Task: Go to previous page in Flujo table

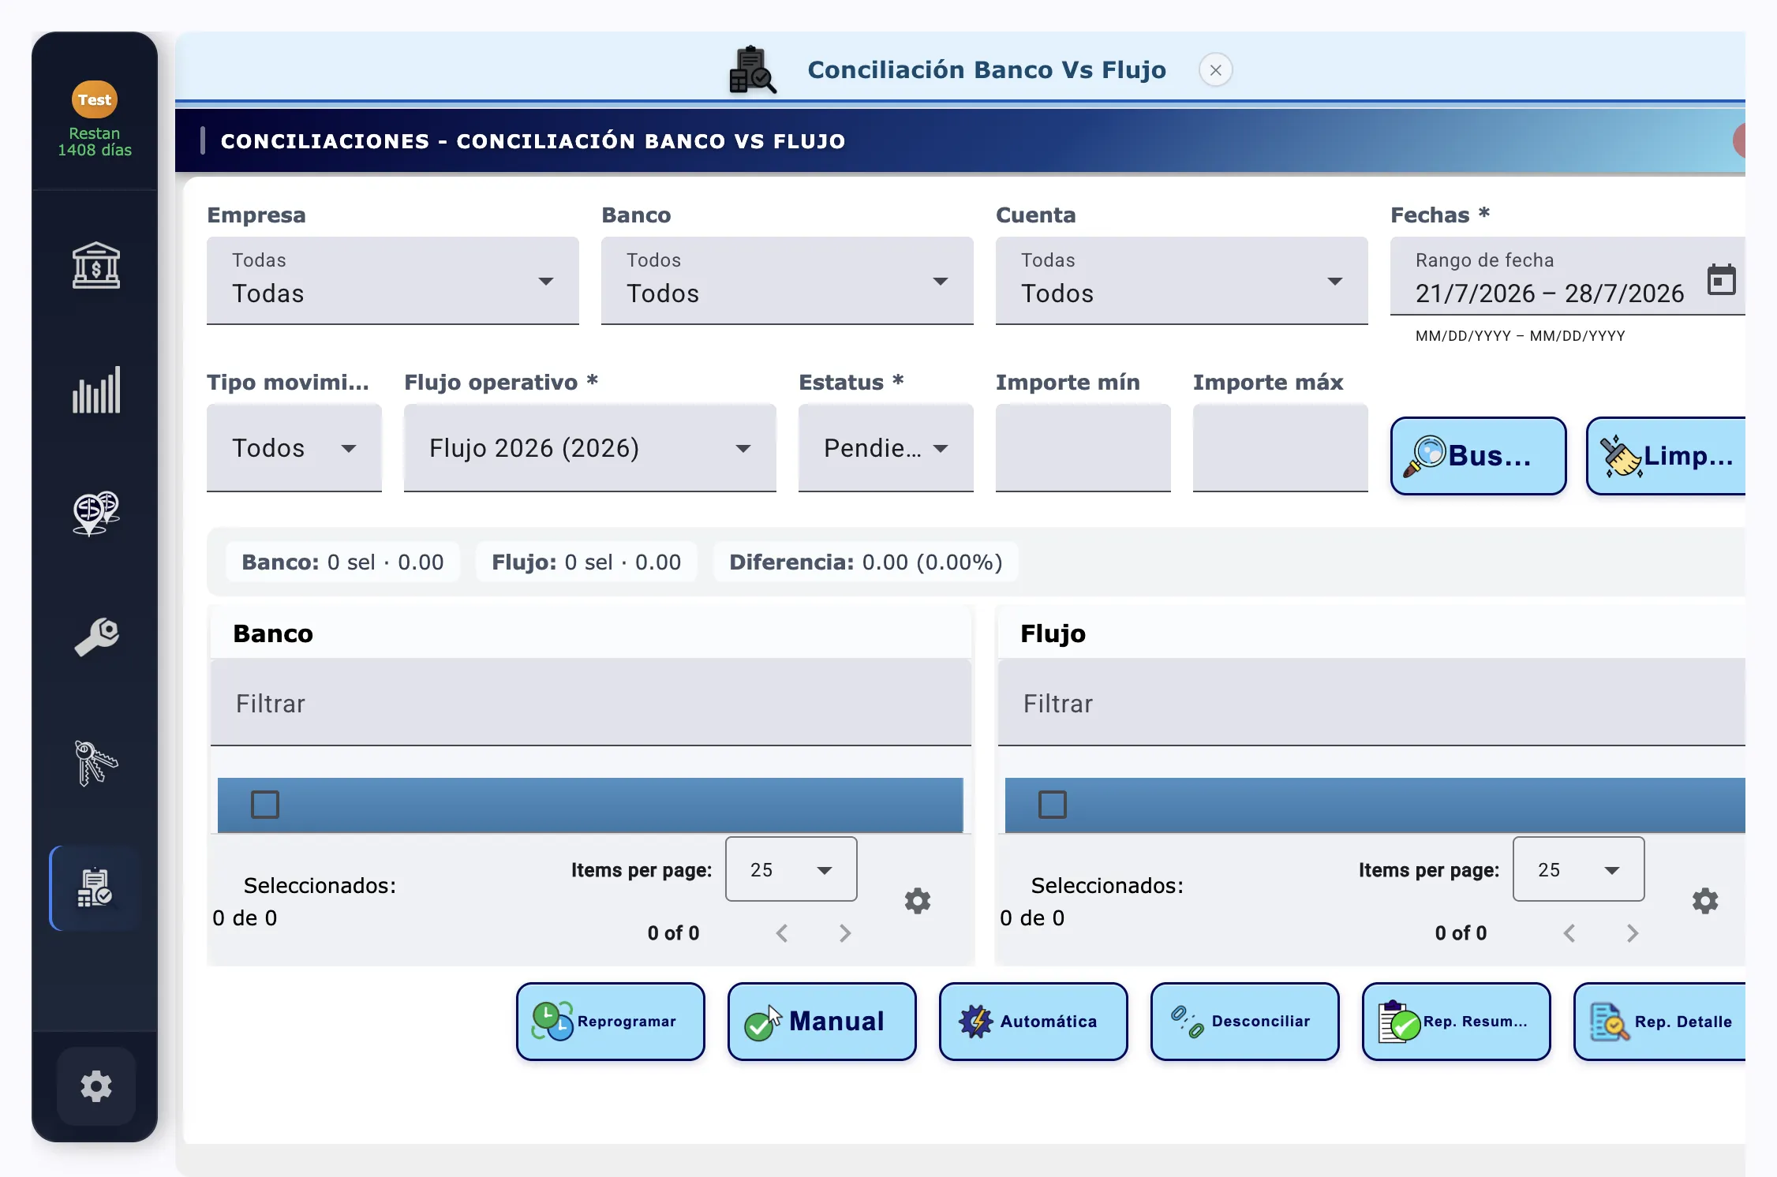Action: pyautogui.click(x=1569, y=933)
